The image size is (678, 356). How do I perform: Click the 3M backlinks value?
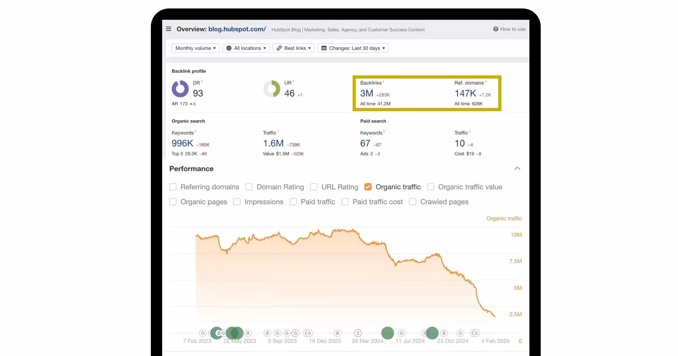[367, 93]
